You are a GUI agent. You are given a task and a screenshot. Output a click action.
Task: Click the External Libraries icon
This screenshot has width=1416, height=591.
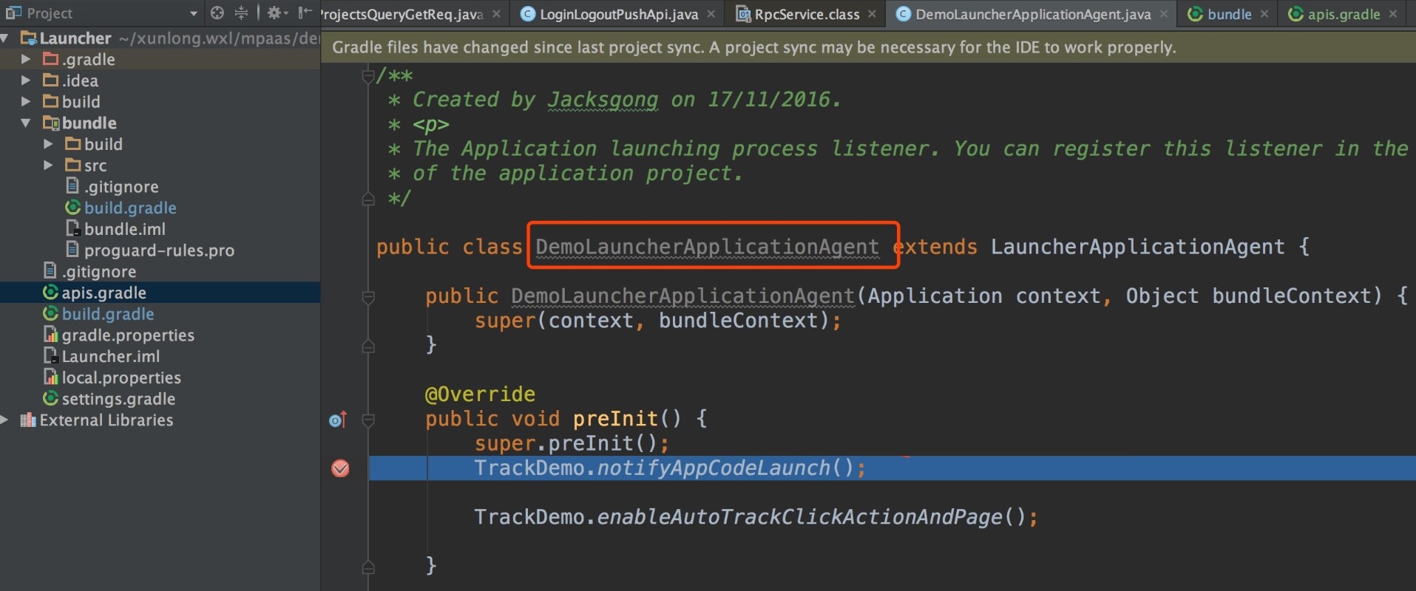pos(28,420)
